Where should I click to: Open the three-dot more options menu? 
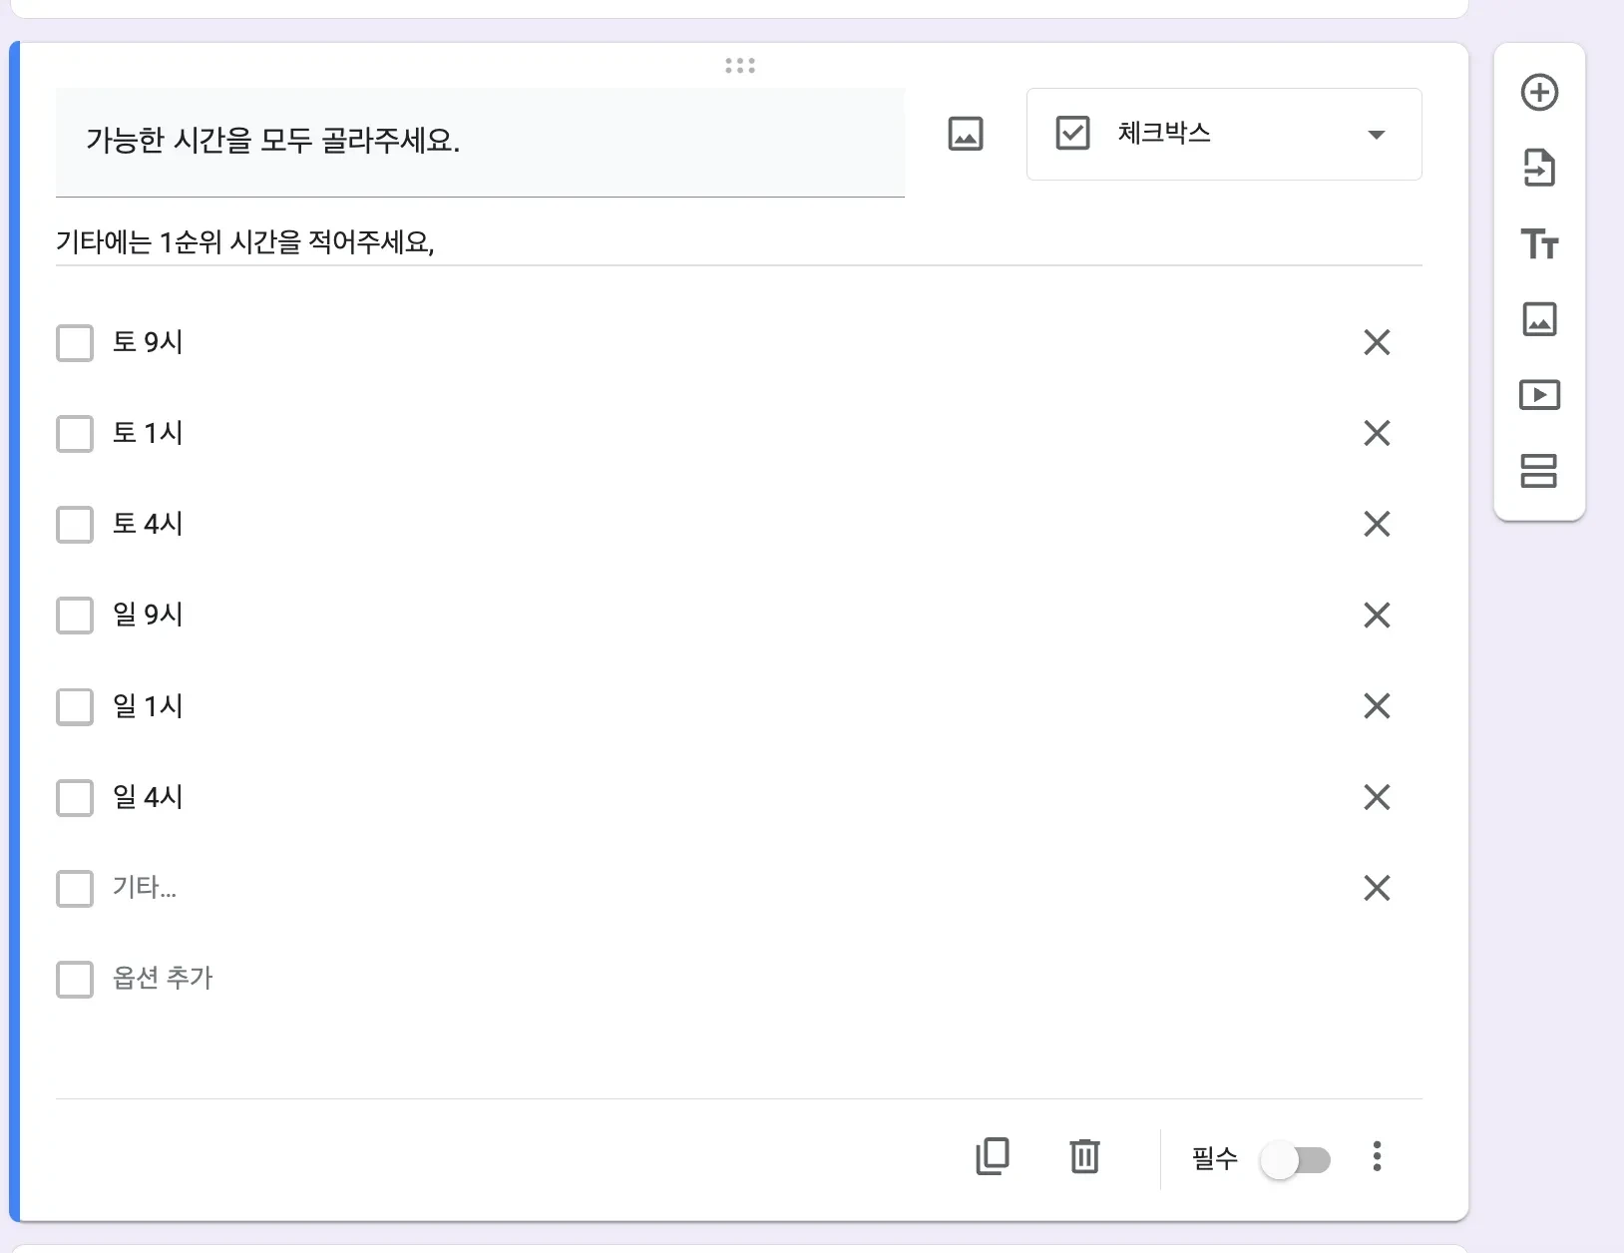(1377, 1157)
